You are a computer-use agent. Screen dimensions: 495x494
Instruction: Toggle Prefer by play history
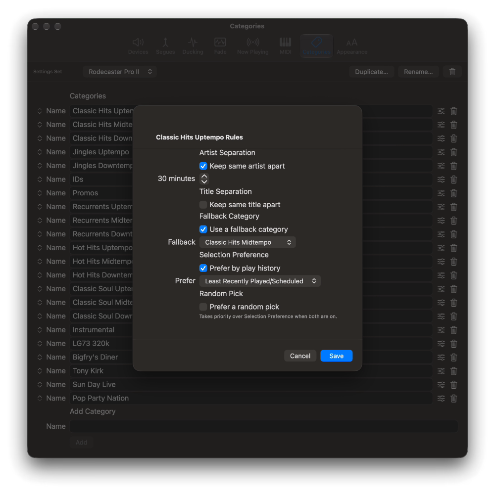pos(203,268)
